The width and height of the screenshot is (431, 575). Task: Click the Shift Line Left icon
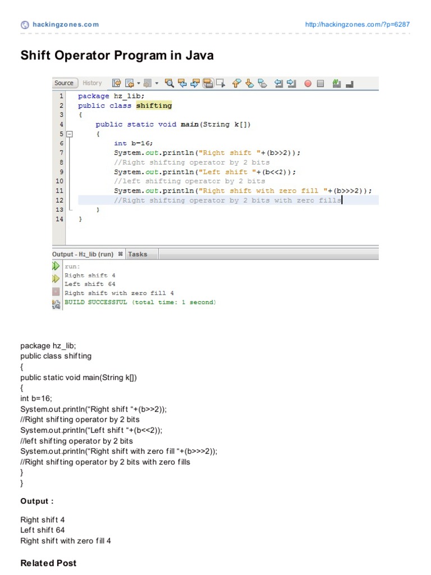coord(278,83)
